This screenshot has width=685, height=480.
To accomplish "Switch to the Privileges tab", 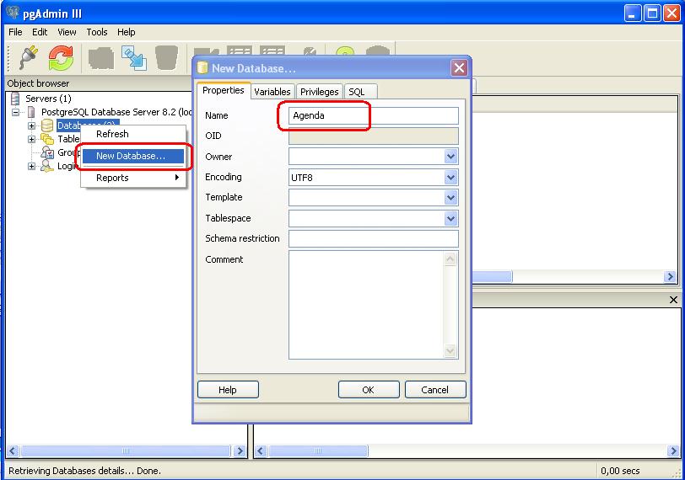I will click(x=320, y=92).
